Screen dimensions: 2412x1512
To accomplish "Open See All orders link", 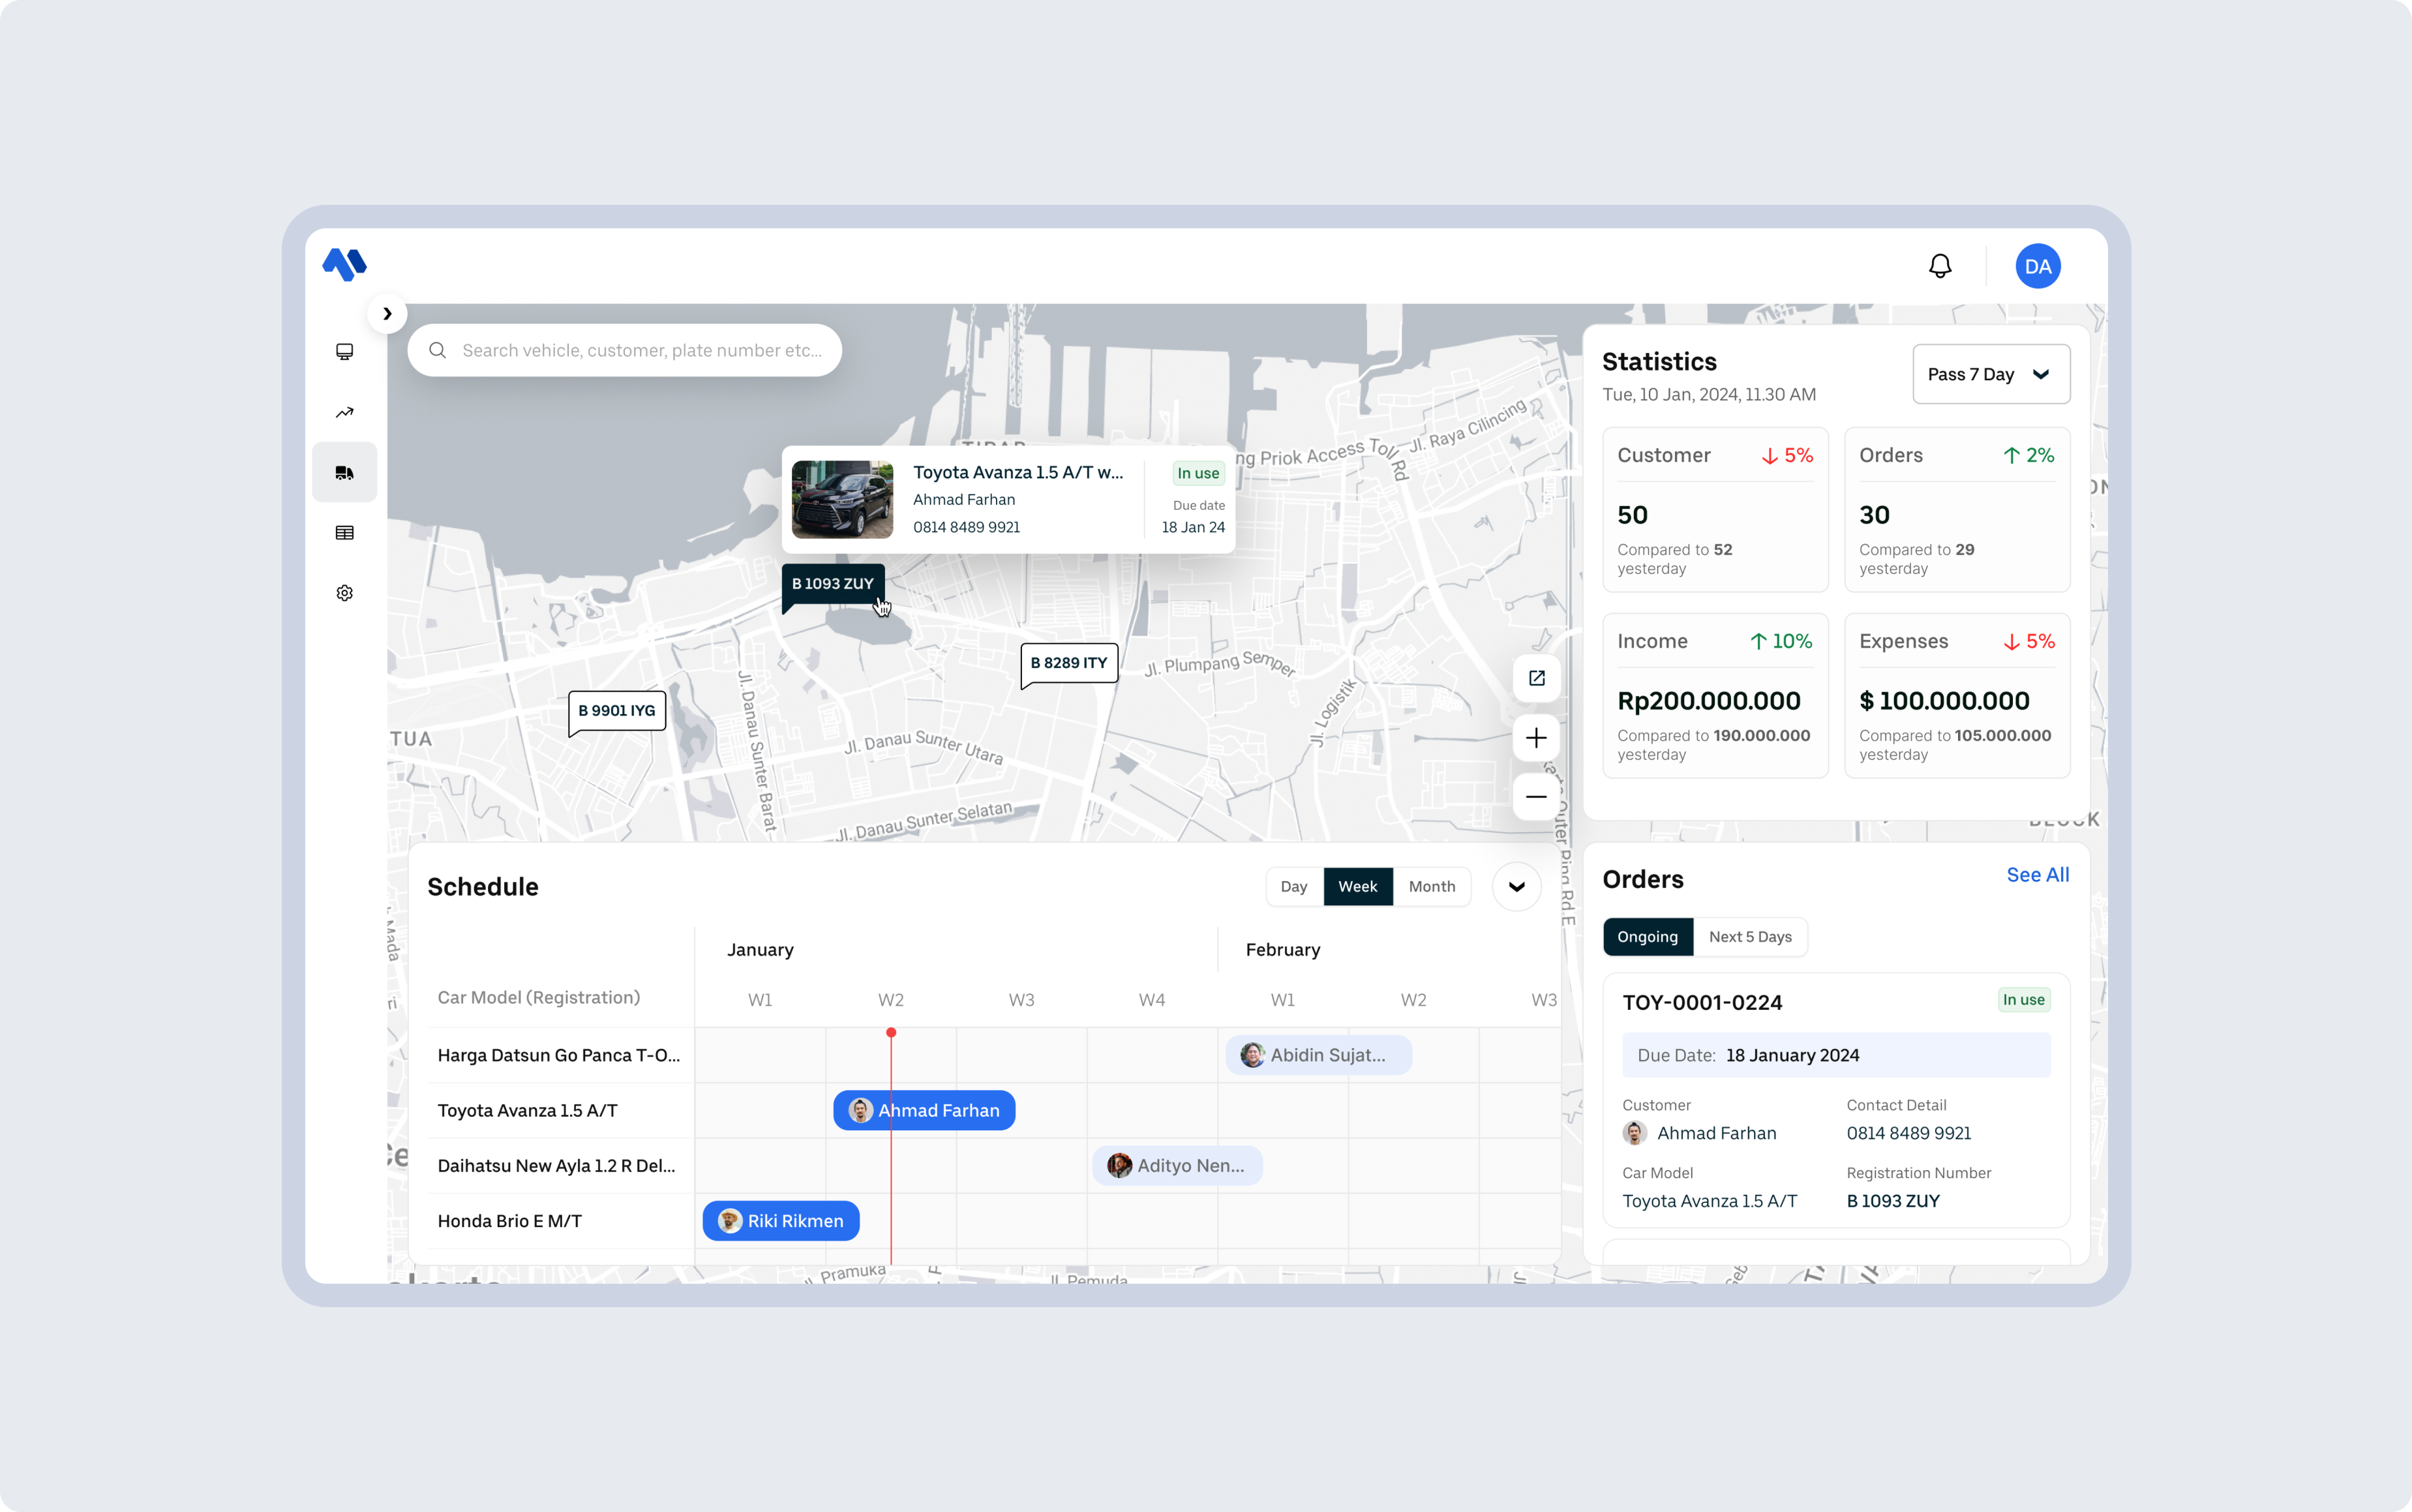I will click(2037, 874).
